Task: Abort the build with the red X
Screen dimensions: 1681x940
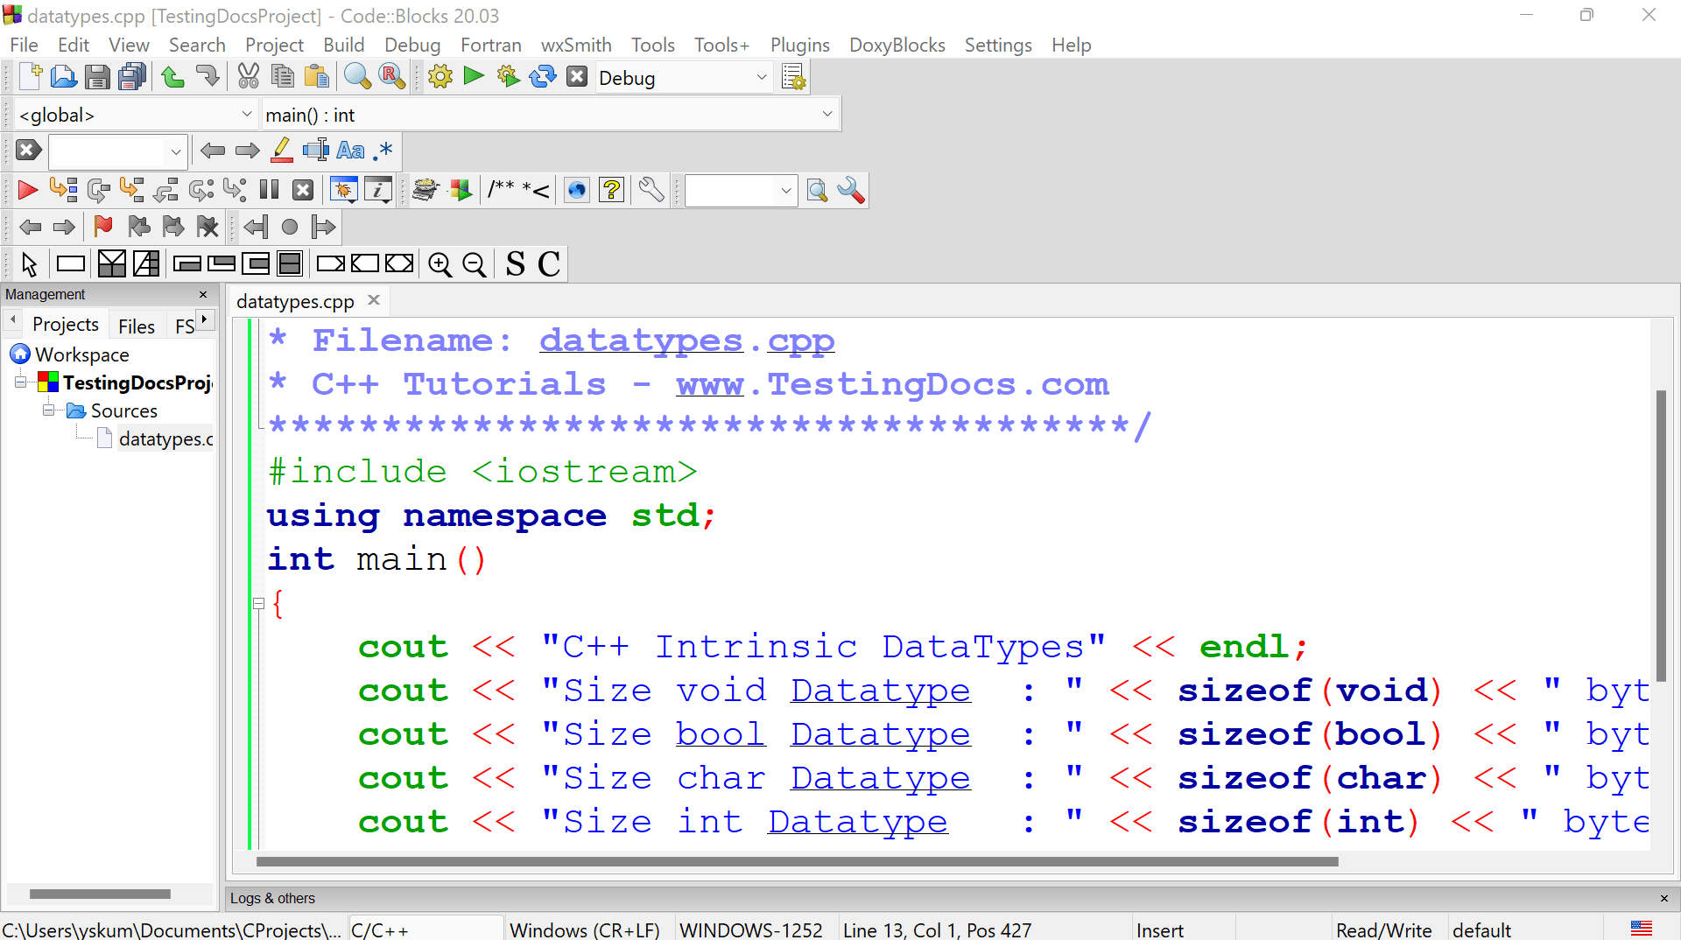Action: [x=576, y=76]
